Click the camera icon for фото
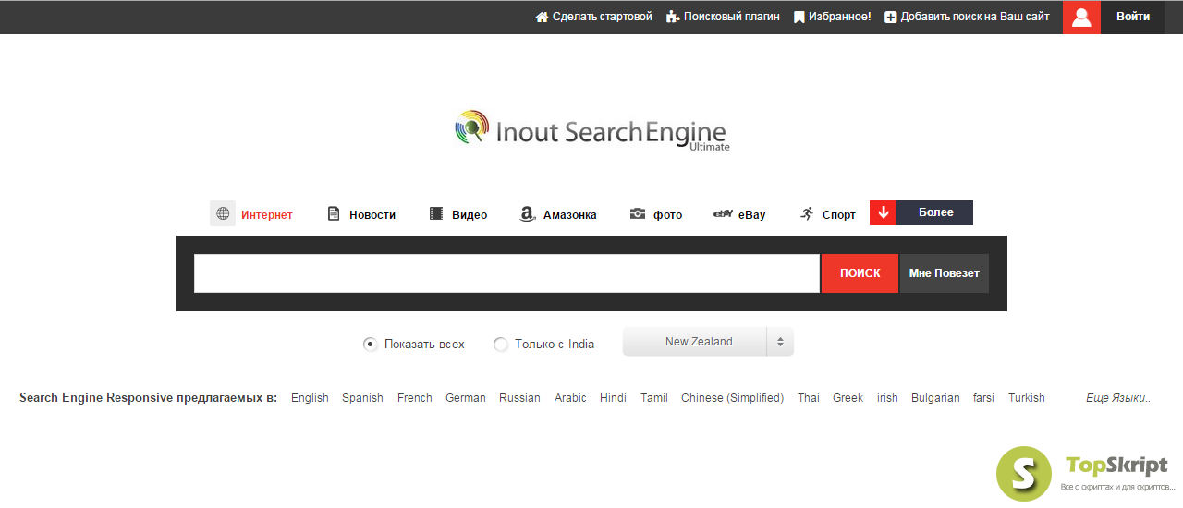 [638, 213]
